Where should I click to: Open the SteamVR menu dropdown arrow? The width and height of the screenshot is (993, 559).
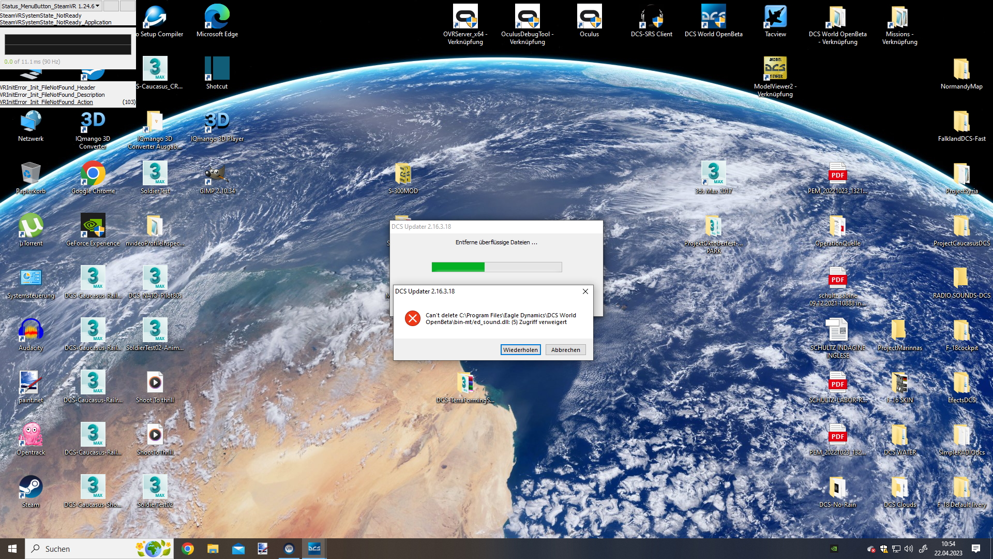(x=97, y=6)
